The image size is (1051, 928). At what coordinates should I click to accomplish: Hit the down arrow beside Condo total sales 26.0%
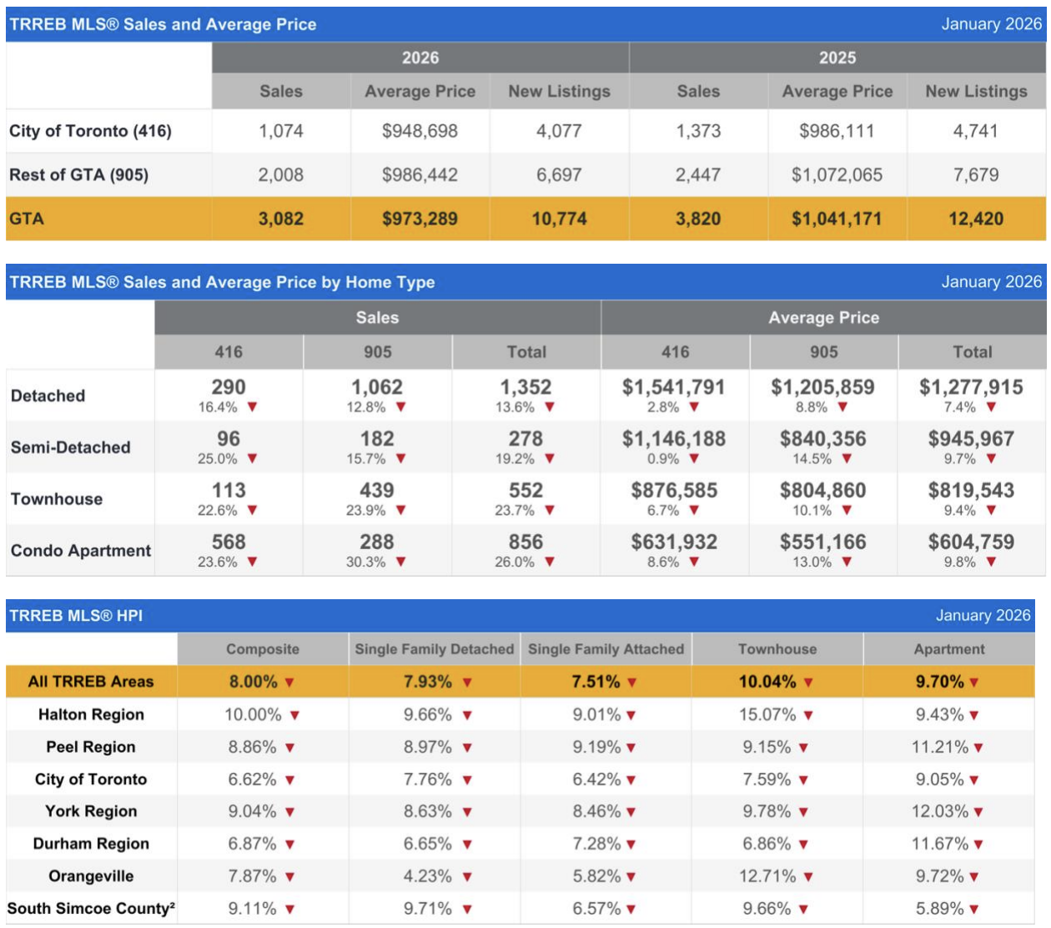click(x=549, y=562)
